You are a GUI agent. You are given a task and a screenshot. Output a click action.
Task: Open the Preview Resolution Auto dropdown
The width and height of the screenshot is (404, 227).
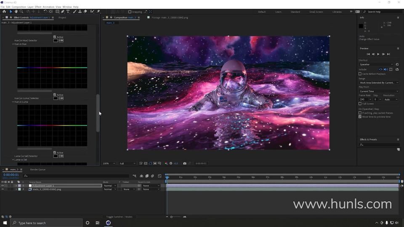[391, 99]
